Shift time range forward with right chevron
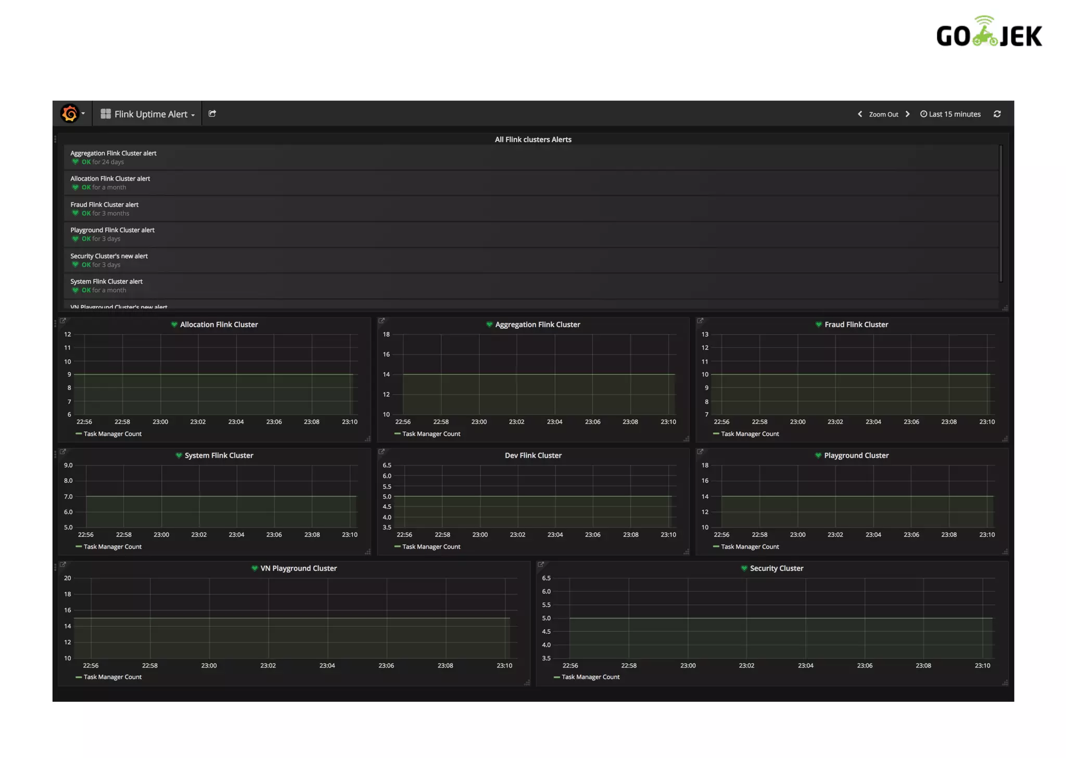Image resolution: width=1066 pixels, height=758 pixels. click(x=908, y=114)
